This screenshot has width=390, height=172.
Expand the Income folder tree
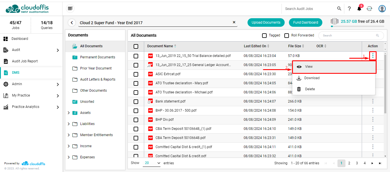tap(69, 146)
